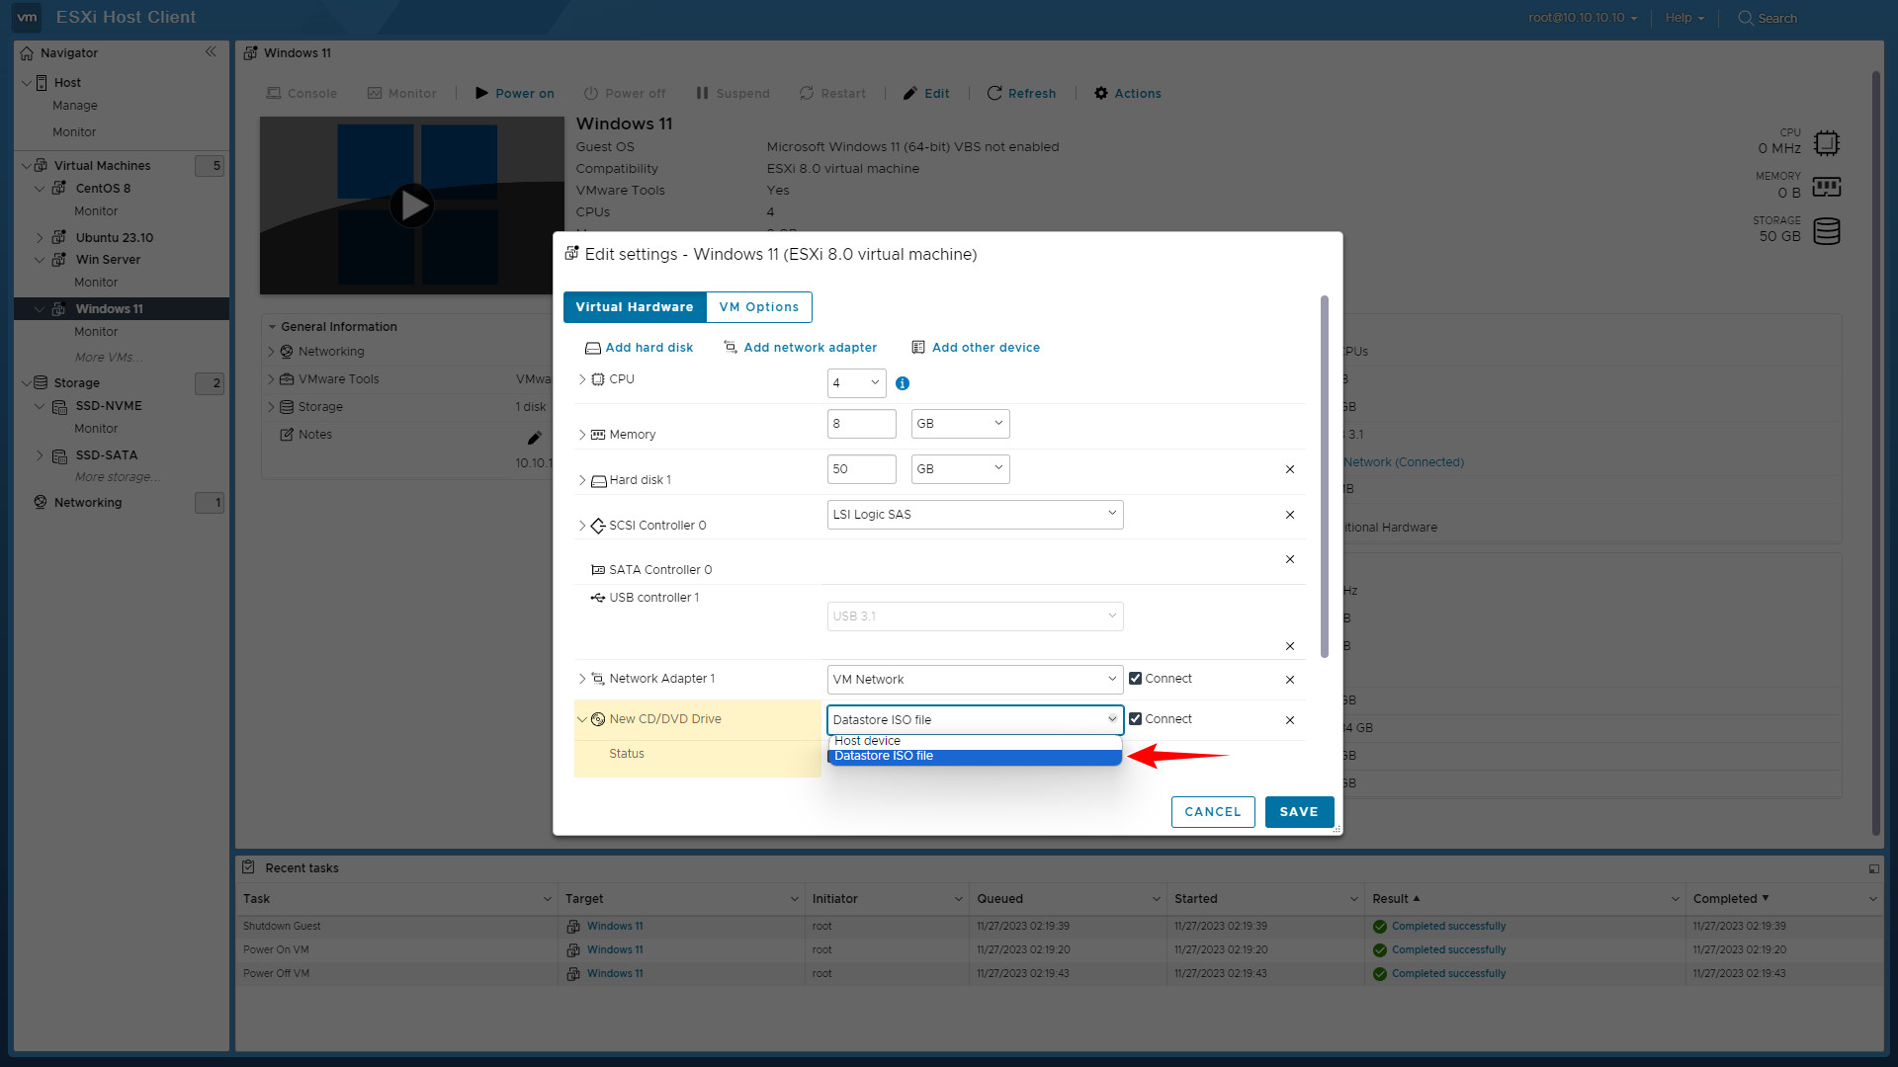Click Add hard disk icon link
This screenshot has height=1067, width=1898.
(593, 348)
